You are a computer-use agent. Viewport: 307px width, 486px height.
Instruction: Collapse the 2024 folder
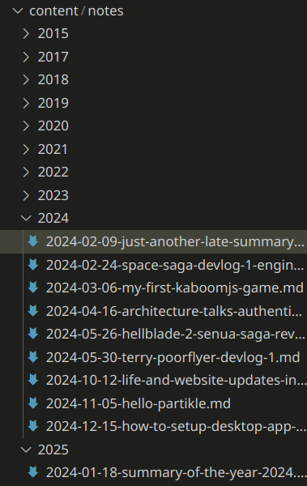26,218
